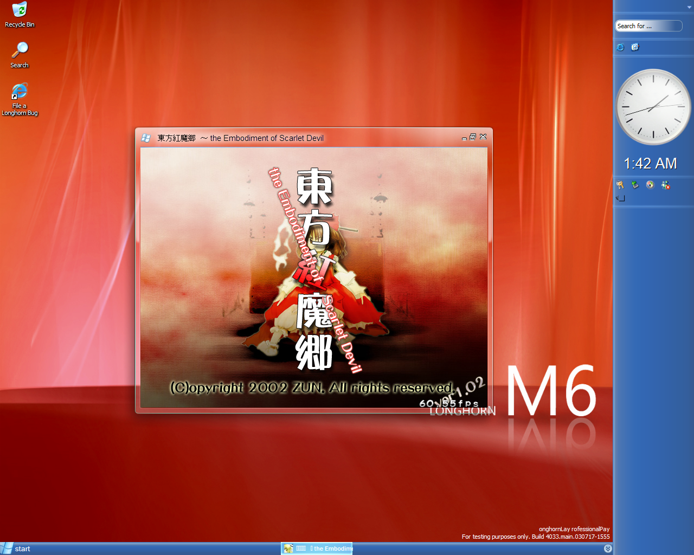The image size is (694, 555).
Task: Click the Windows flag icon in the game title bar
Action: pos(146,138)
